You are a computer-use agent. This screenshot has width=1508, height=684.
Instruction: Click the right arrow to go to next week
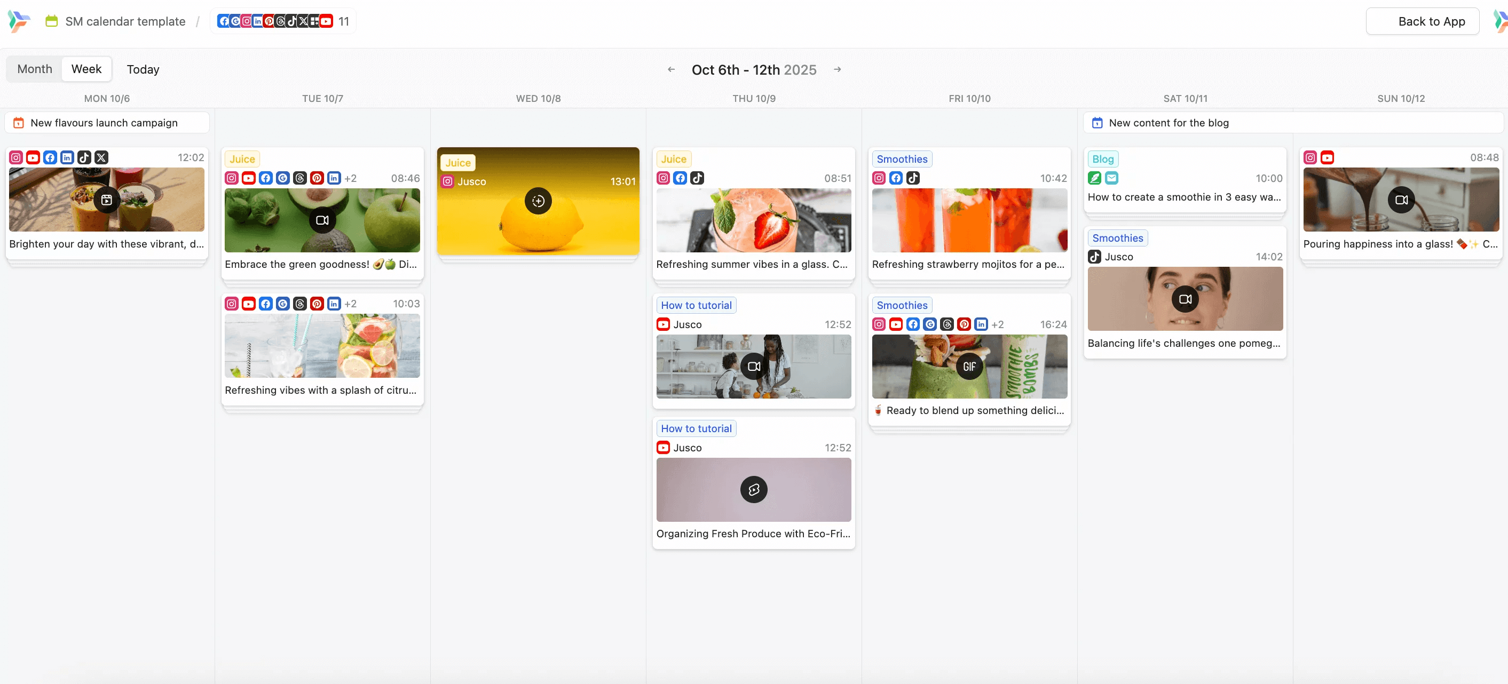point(837,69)
